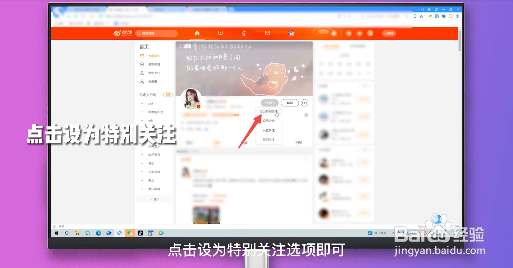Viewport: 513px width, 268px height.
Task: Open the scissors screenshot tool in browser toolbar
Action: click(421, 16)
